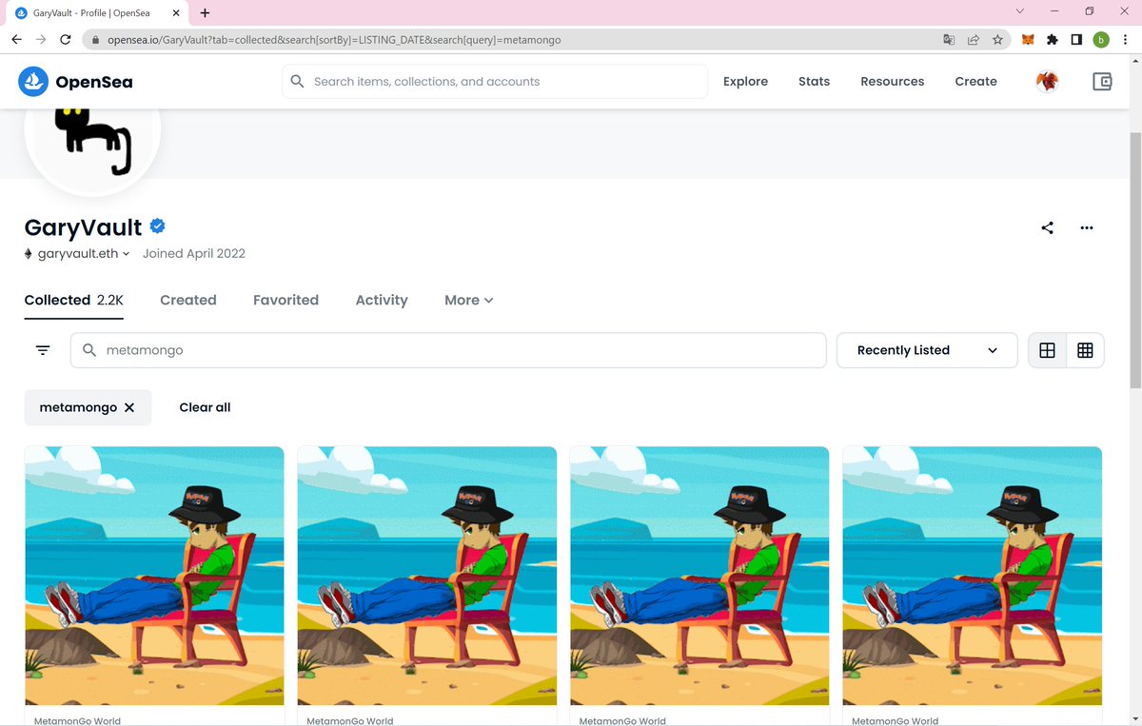Select the Collected tab

(74, 300)
